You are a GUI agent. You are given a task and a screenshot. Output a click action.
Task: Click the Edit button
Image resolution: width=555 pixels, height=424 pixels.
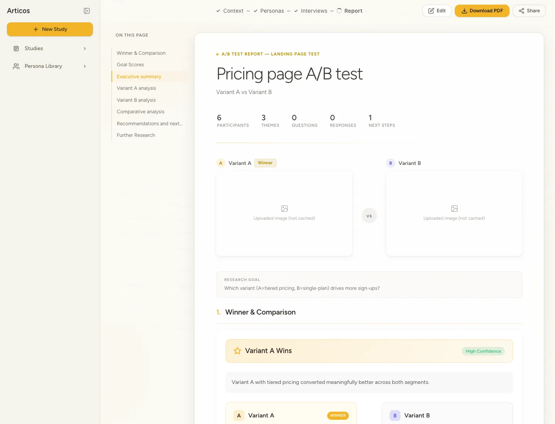(437, 11)
